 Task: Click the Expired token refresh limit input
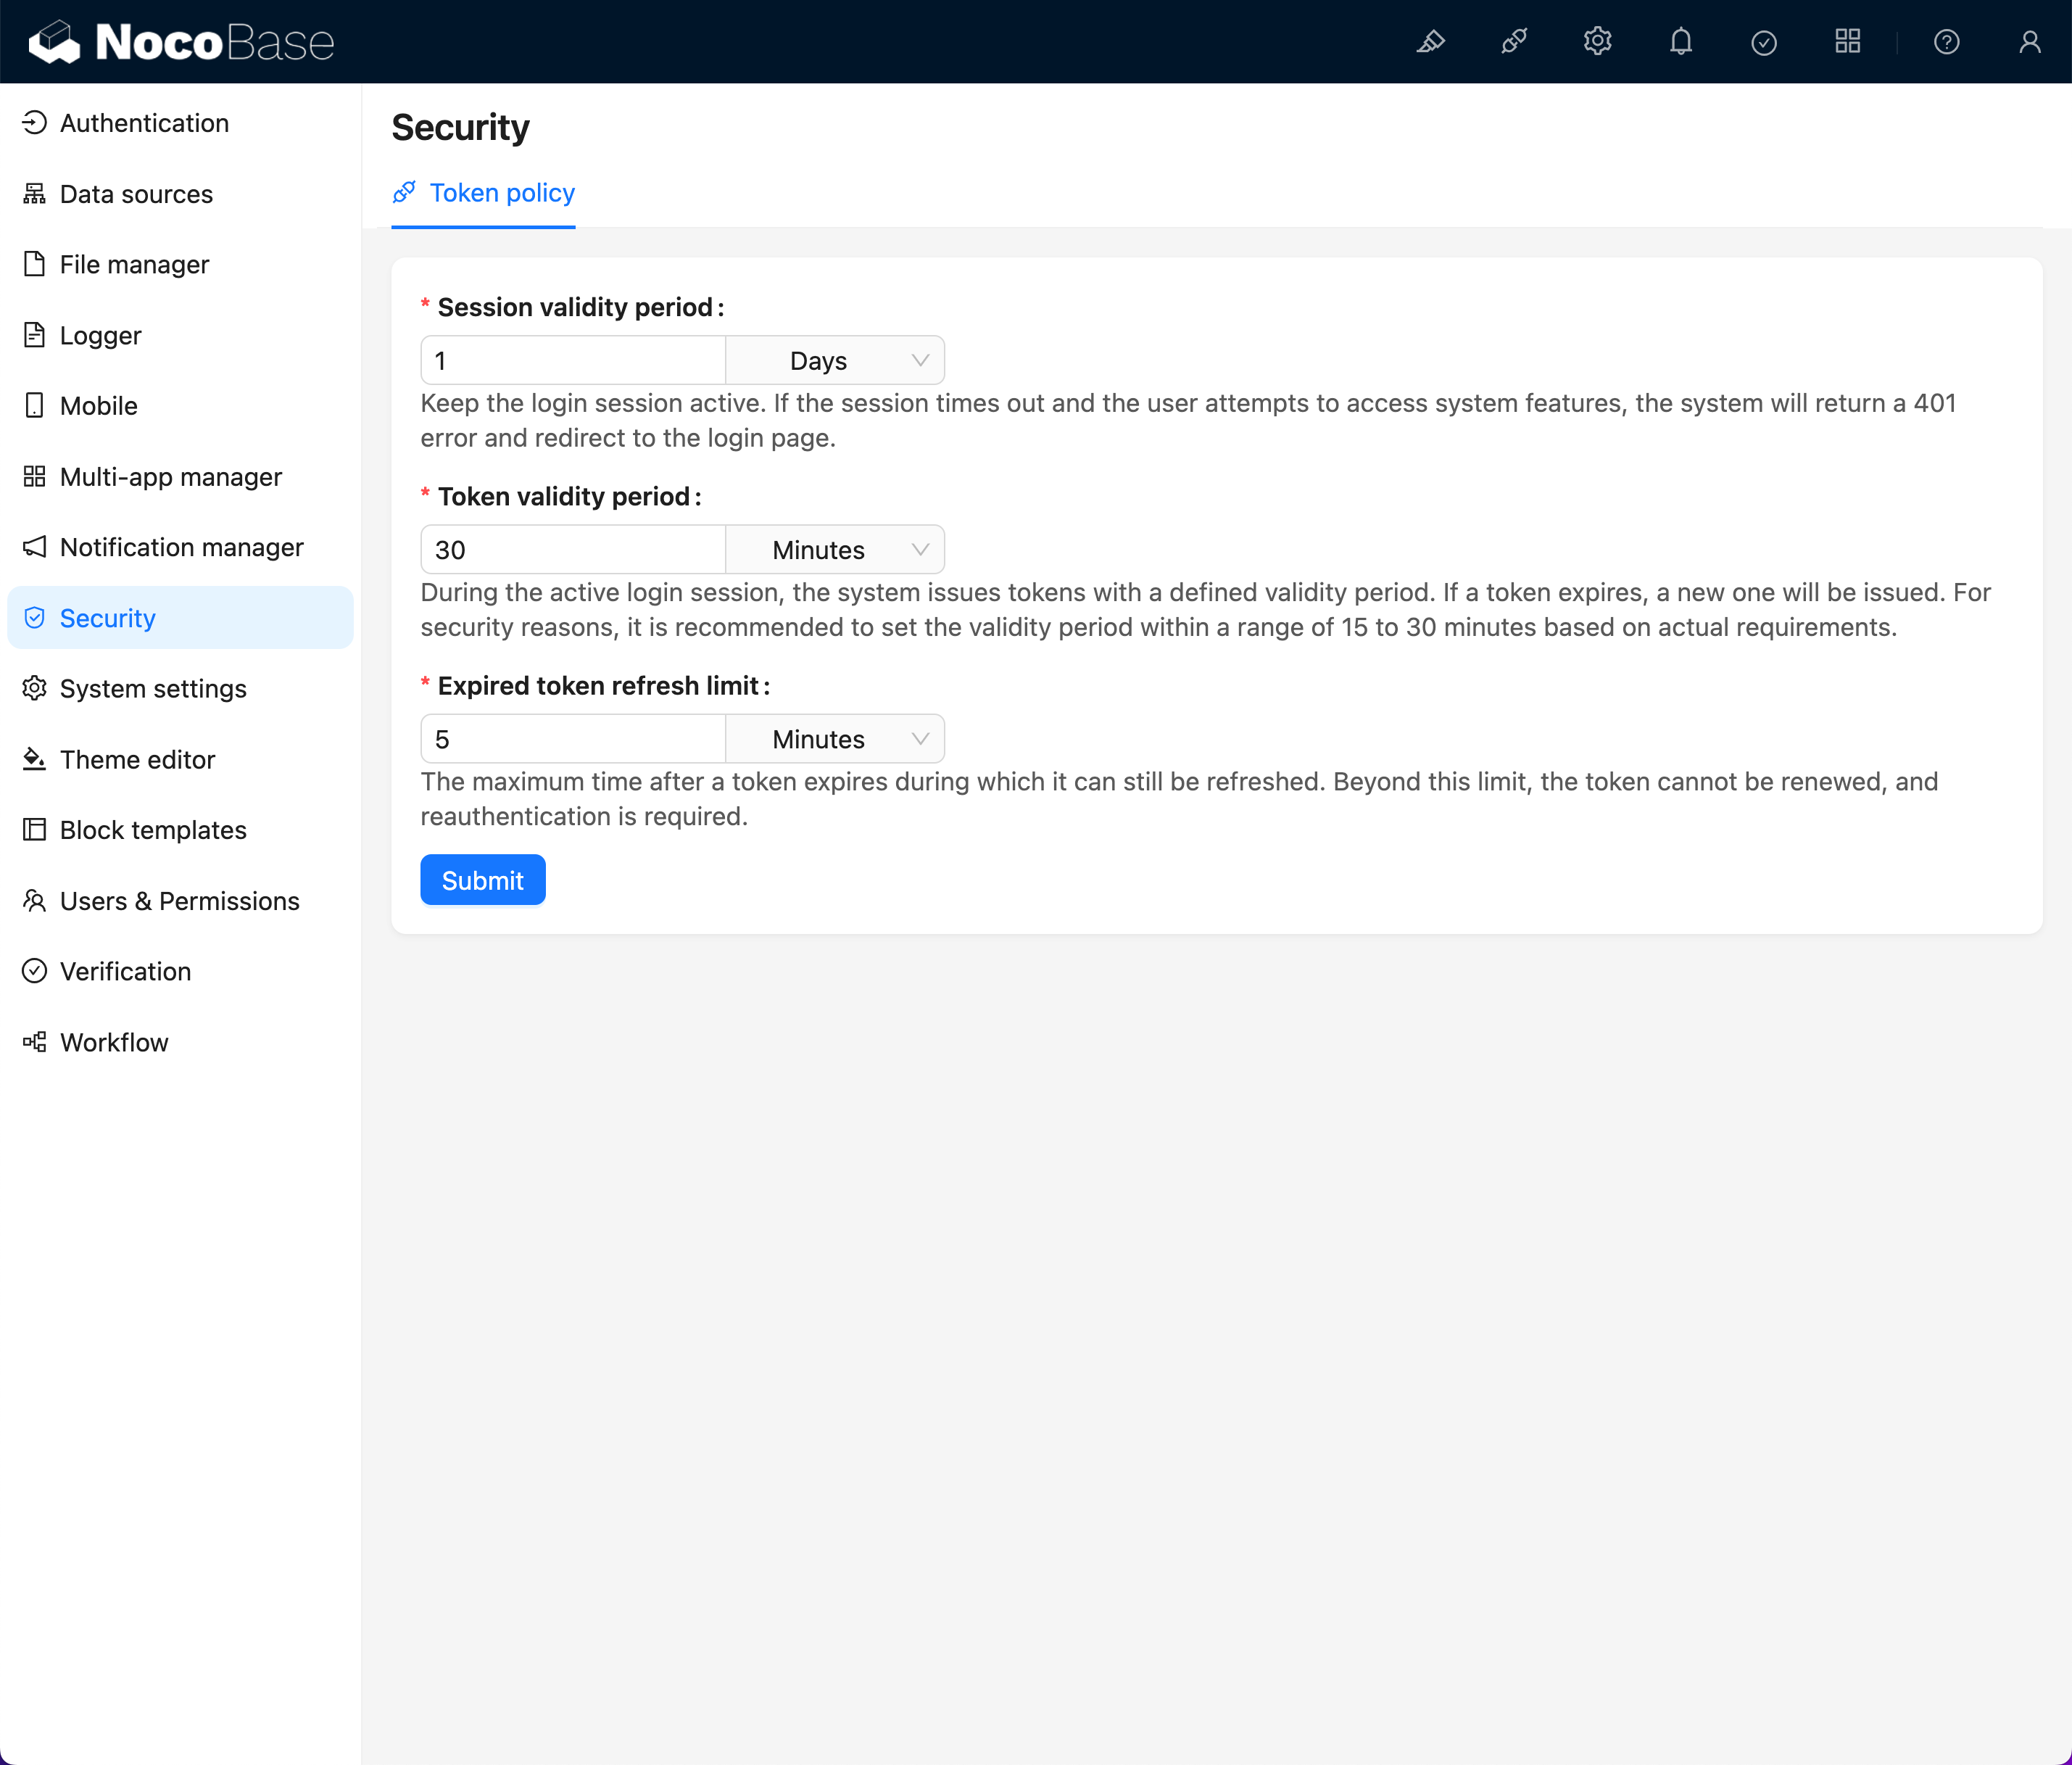click(x=572, y=737)
